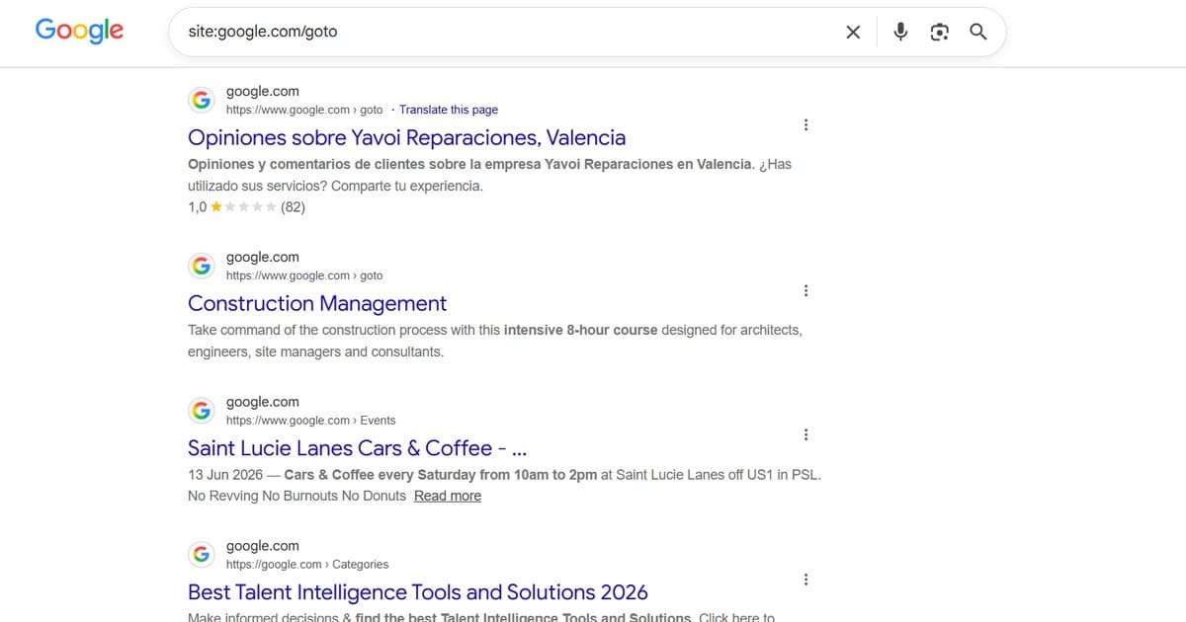Open the more options menu for Yavoi Reparaciones result
The image size is (1186, 622).
806,125
